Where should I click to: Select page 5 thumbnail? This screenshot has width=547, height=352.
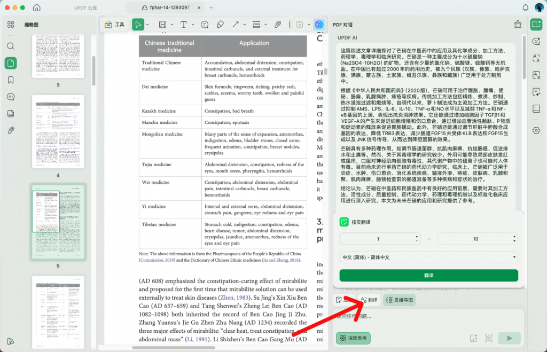tap(58, 222)
